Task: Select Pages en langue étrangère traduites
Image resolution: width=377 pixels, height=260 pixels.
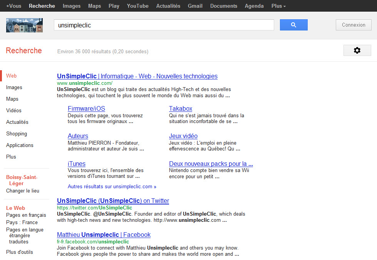Action: coord(25,235)
